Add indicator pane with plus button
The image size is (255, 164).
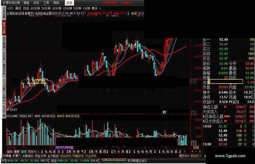coord(192,152)
